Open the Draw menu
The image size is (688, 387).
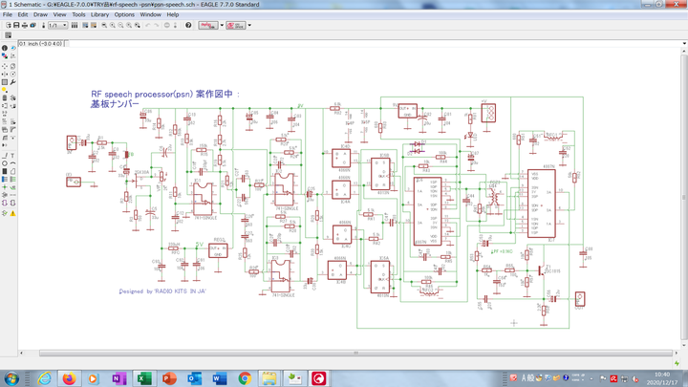tap(40, 15)
